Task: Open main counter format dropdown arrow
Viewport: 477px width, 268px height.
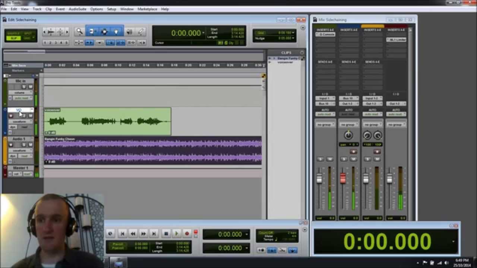Action: coord(203,33)
